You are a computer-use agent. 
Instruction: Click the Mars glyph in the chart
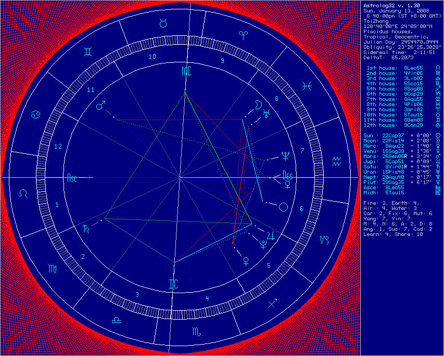point(101,106)
